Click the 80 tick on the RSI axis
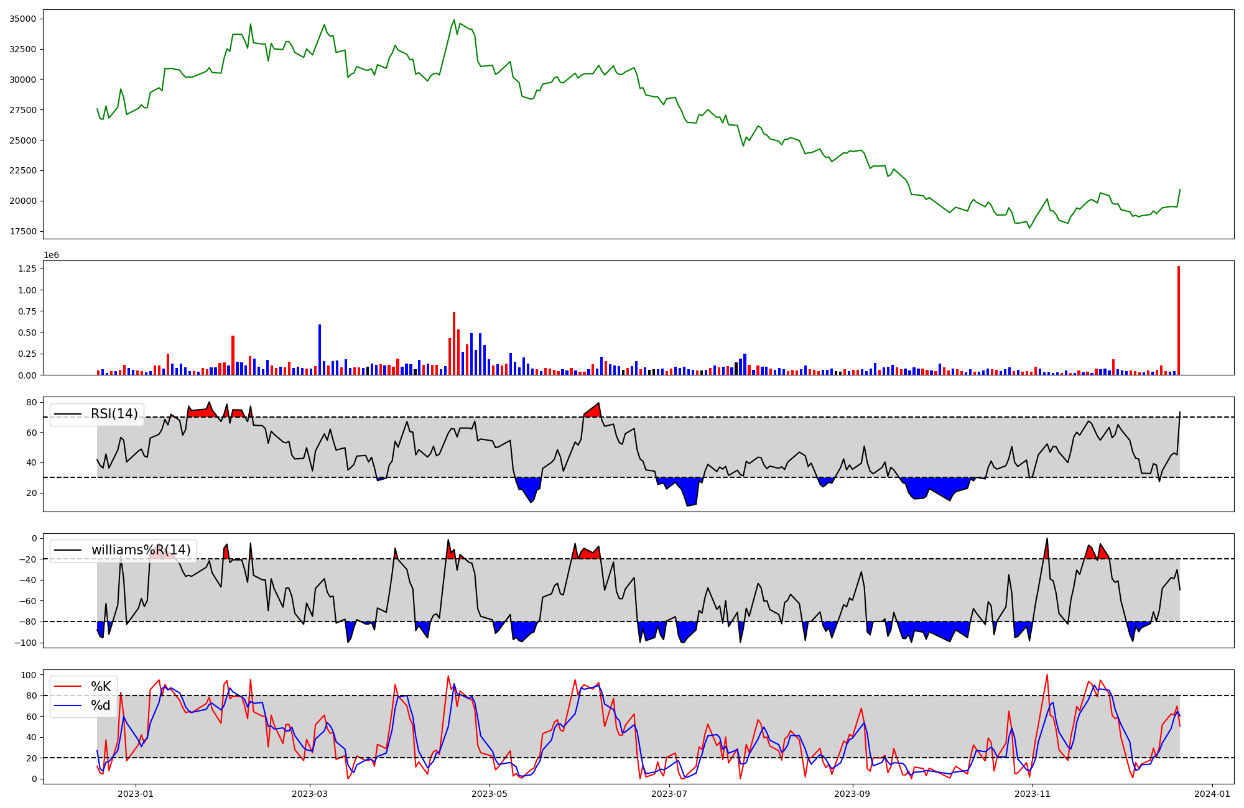 [x=31, y=403]
